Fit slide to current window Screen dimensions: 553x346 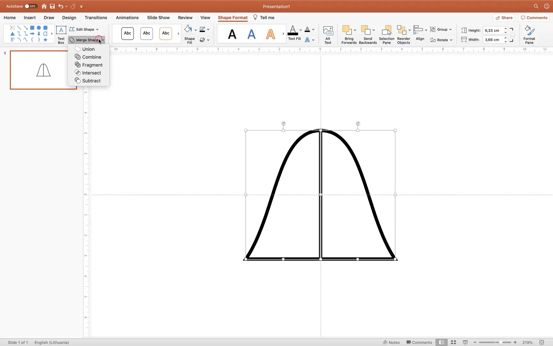click(541, 342)
